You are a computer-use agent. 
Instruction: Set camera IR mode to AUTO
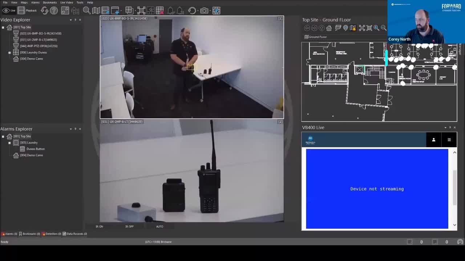click(159, 227)
